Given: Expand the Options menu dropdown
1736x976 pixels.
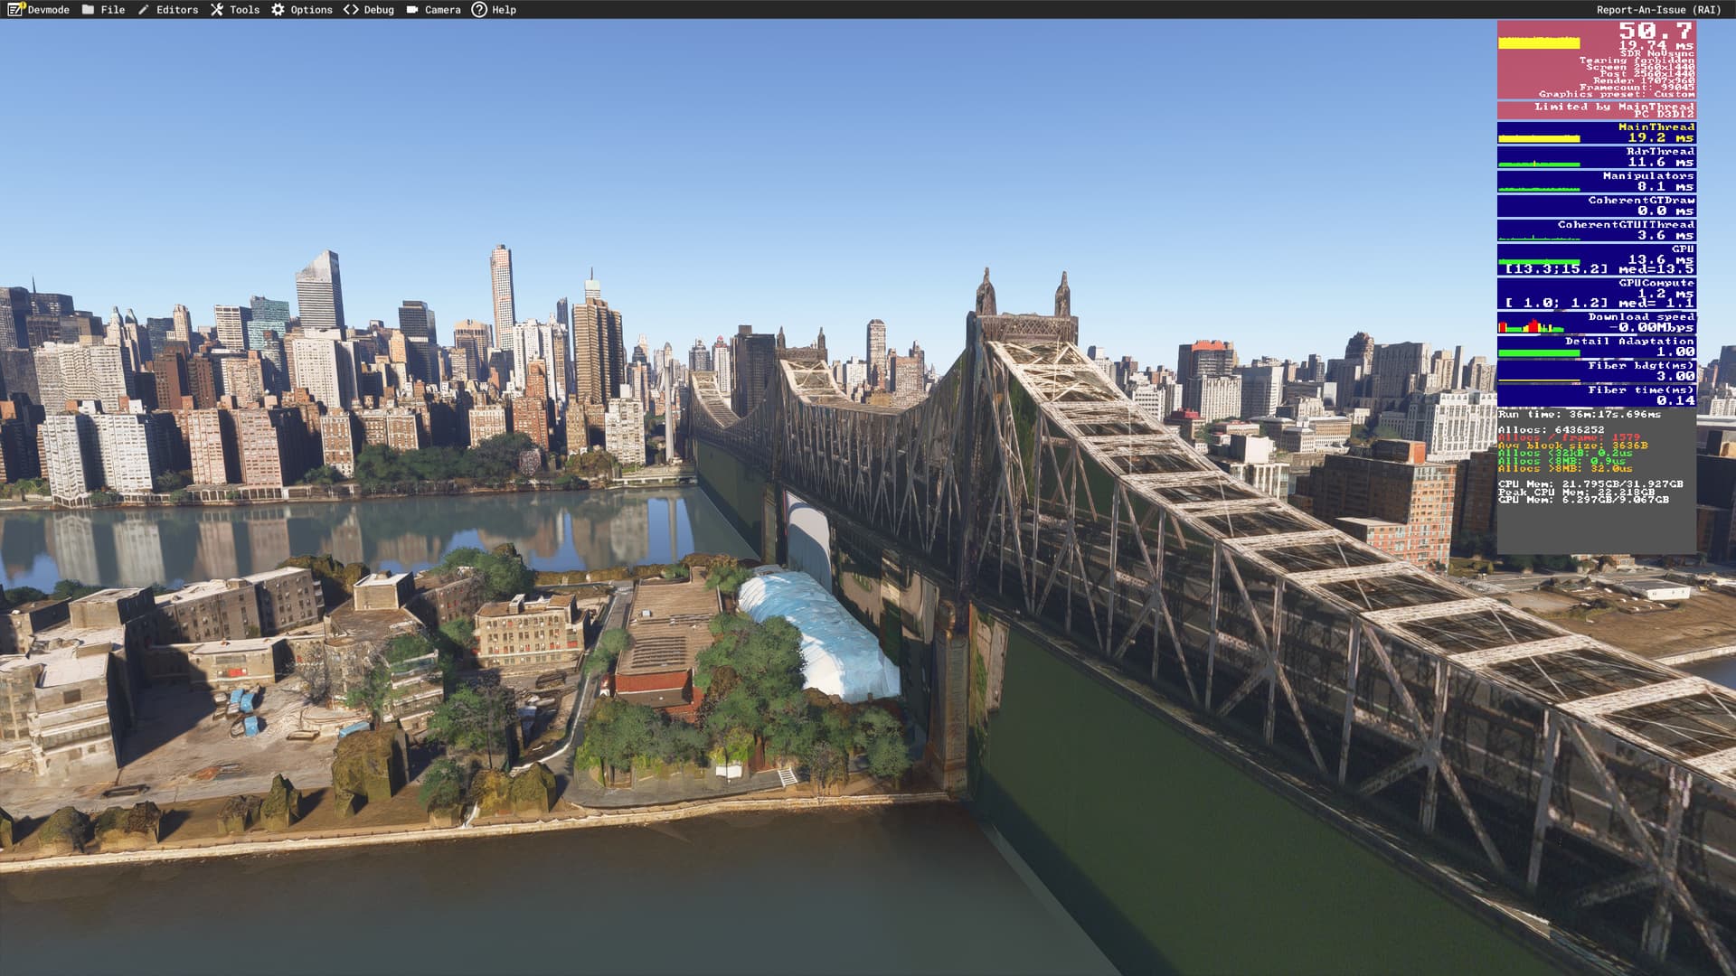Looking at the screenshot, I should click(311, 9).
